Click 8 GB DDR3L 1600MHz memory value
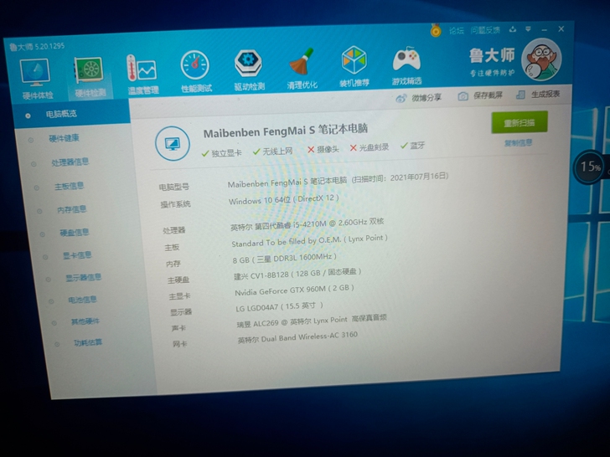Viewport: 610px width, 457px height. pos(284,258)
